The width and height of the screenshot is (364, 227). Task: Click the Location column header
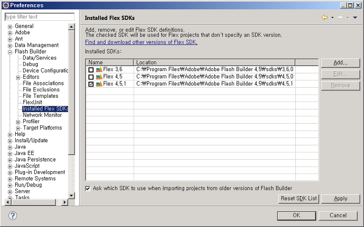(214, 62)
